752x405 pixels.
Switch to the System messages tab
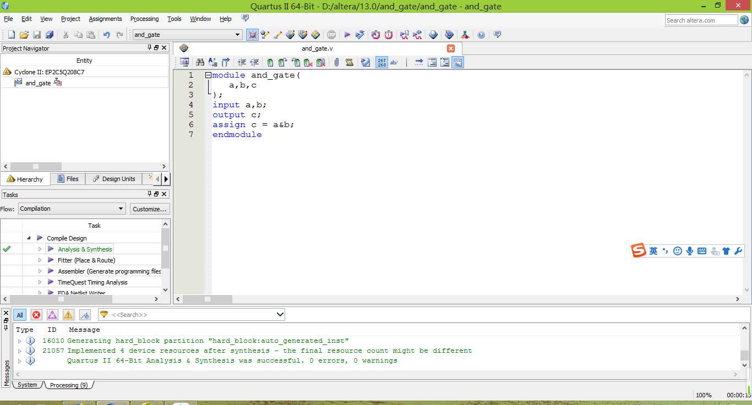(28, 385)
